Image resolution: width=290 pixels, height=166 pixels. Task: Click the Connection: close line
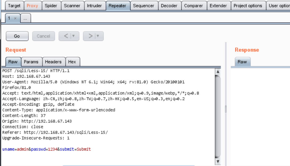pyautogui.click(x=23, y=127)
